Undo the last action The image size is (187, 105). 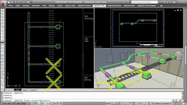pos(19,2)
